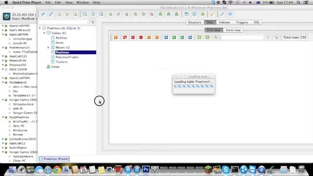This screenshot has height=176, width=313.
Task: Click the Pixelmon window button in bottom taskbar
Action: (x=54, y=159)
